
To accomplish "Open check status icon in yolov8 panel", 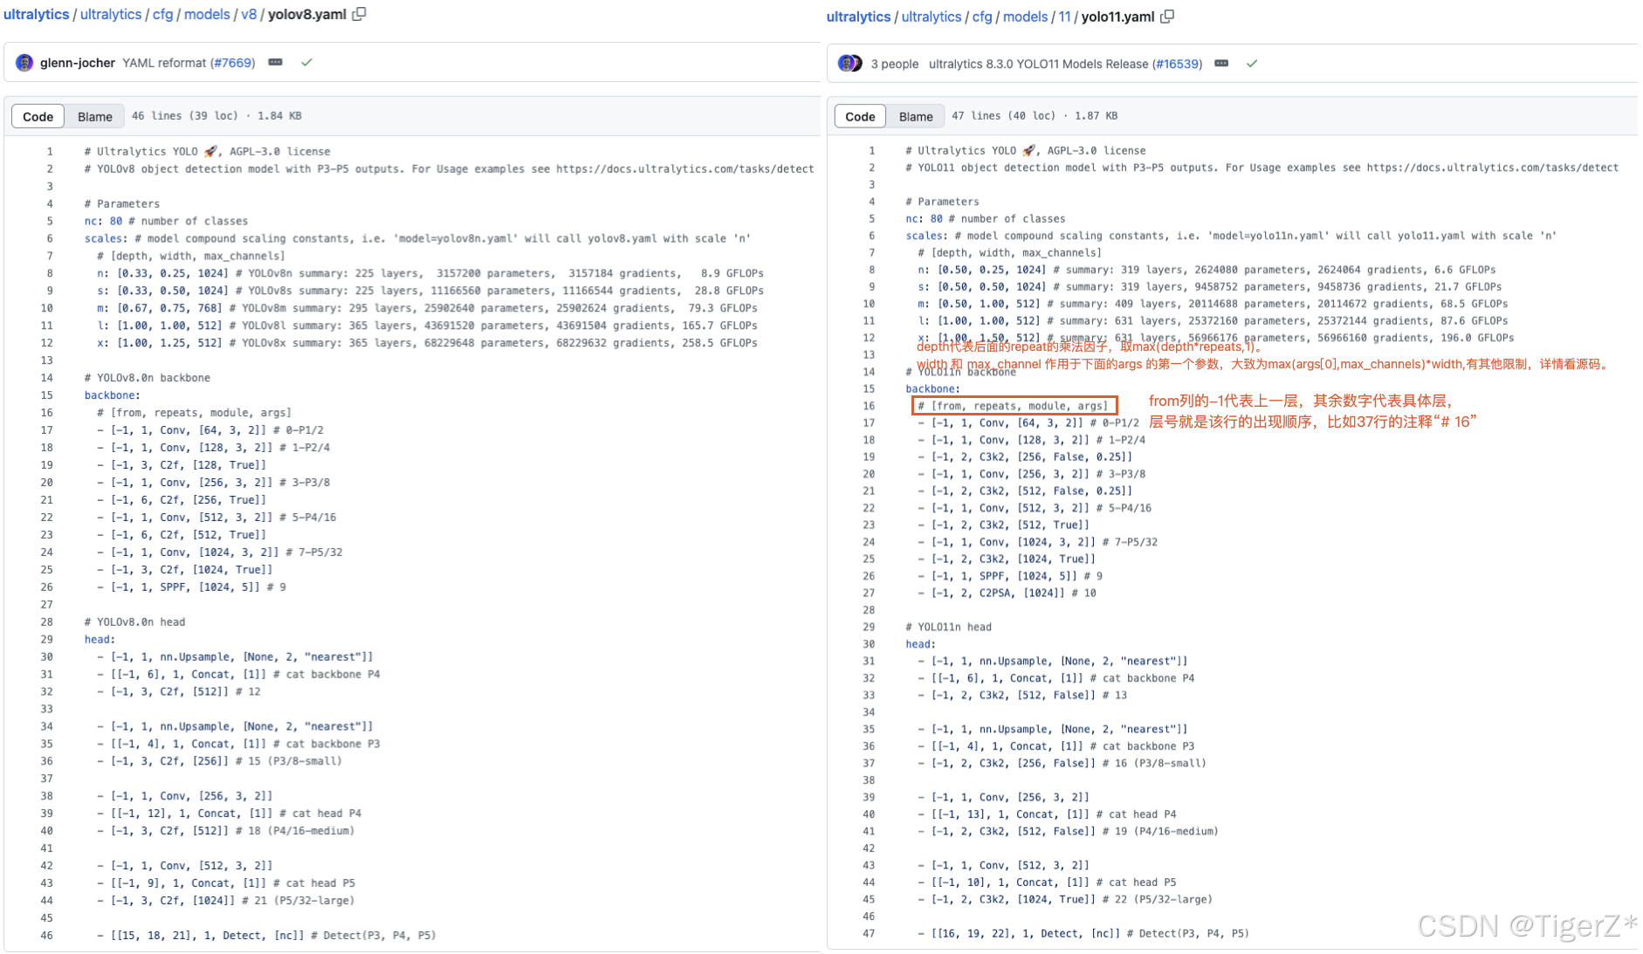I will pos(306,63).
